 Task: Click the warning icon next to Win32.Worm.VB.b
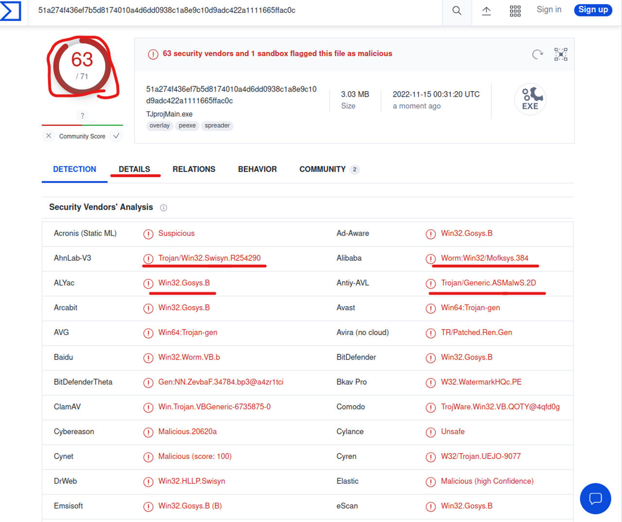click(x=148, y=358)
